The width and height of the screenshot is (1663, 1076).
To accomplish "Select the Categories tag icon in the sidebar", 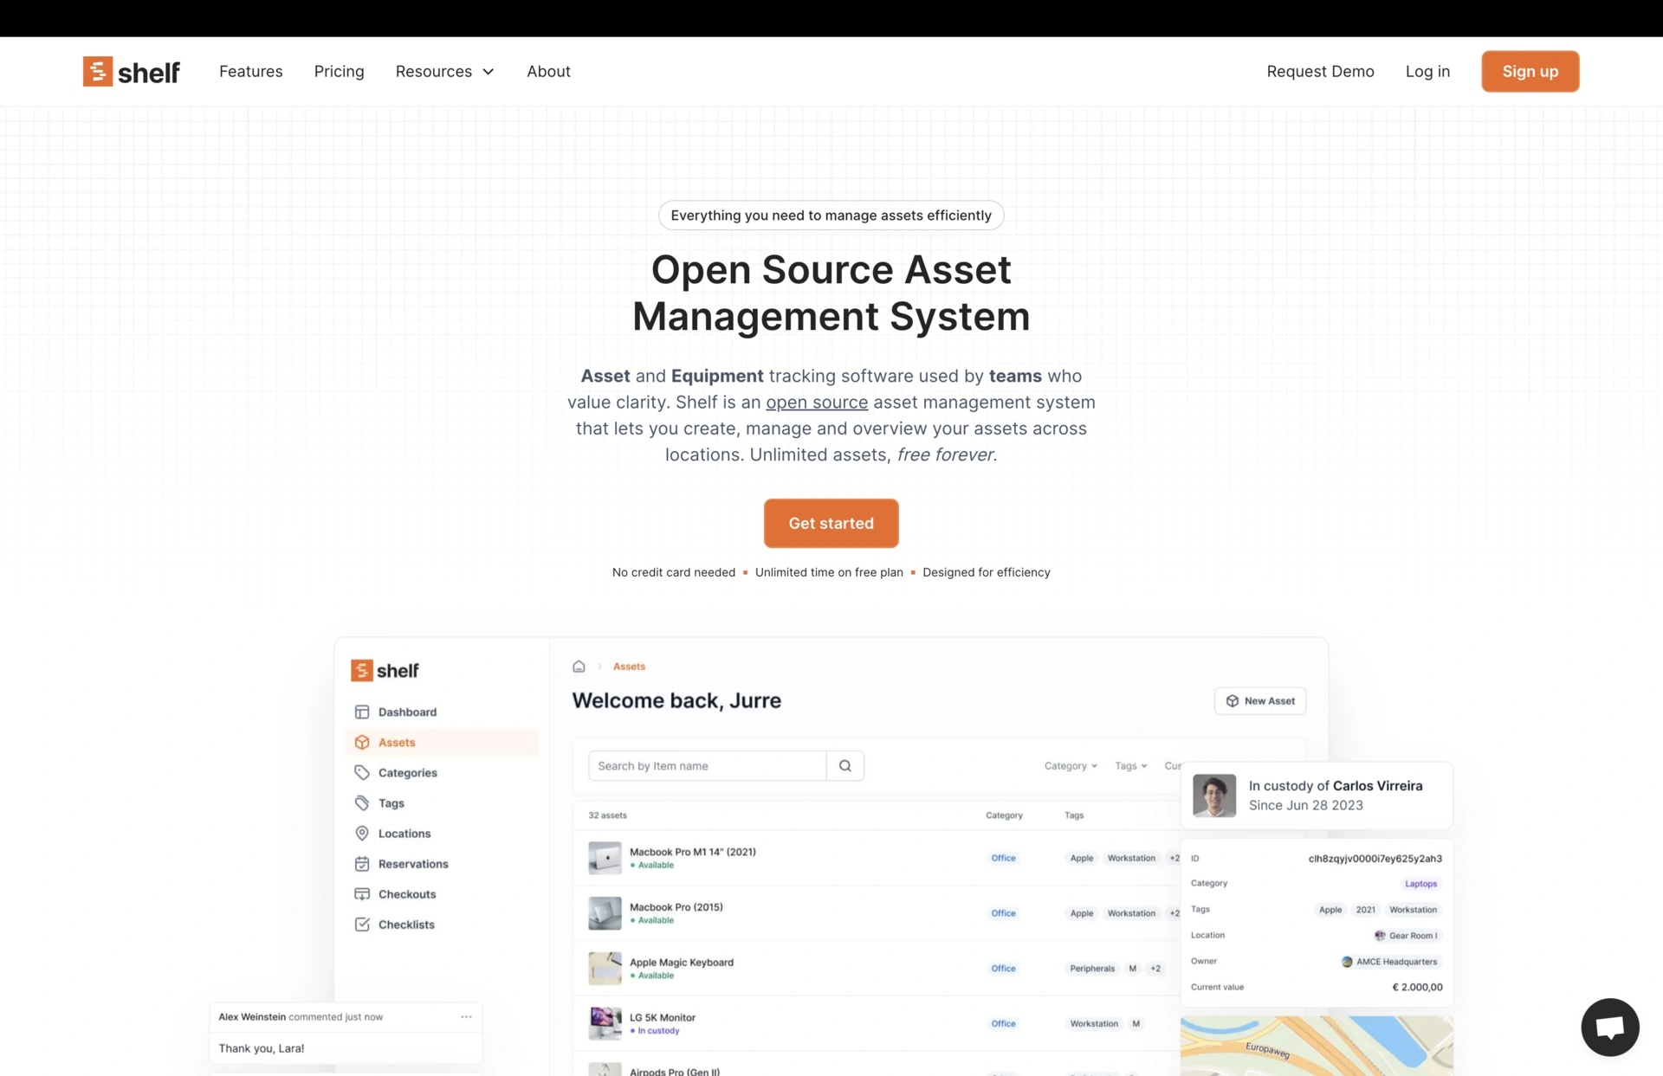I will (362, 772).
